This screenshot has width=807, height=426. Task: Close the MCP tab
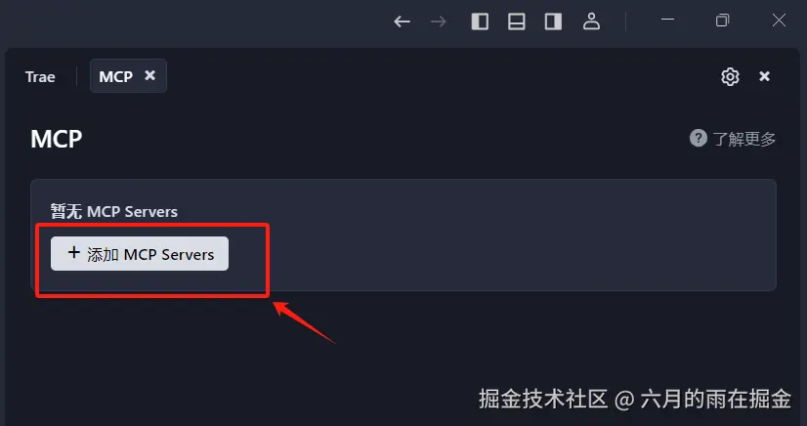pyautogui.click(x=149, y=75)
